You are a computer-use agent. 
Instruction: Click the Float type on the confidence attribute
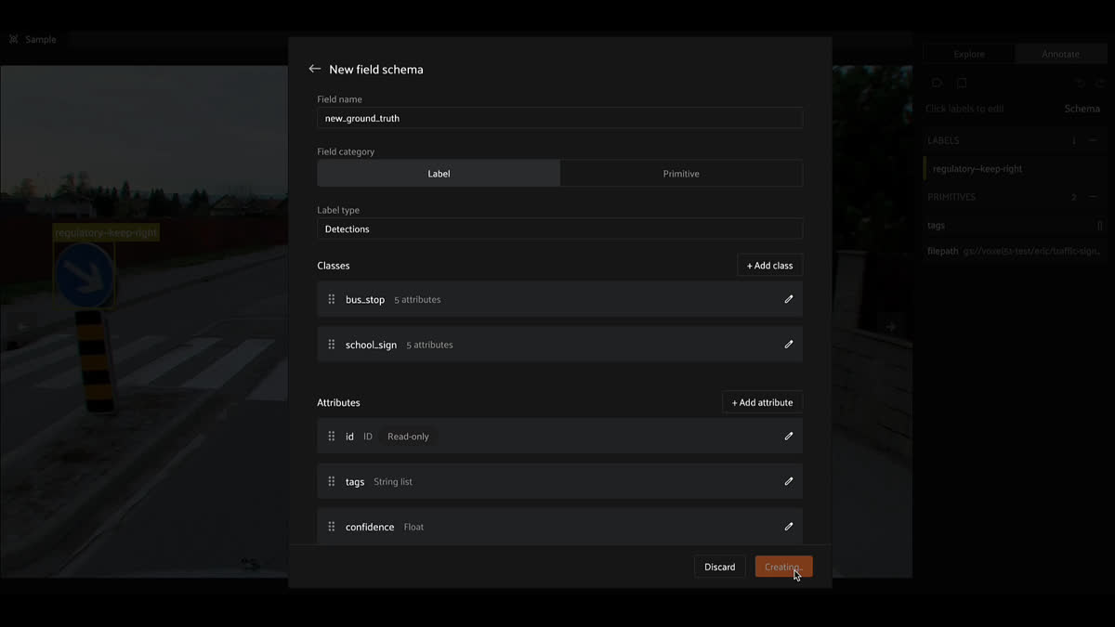(x=413, y=527)
